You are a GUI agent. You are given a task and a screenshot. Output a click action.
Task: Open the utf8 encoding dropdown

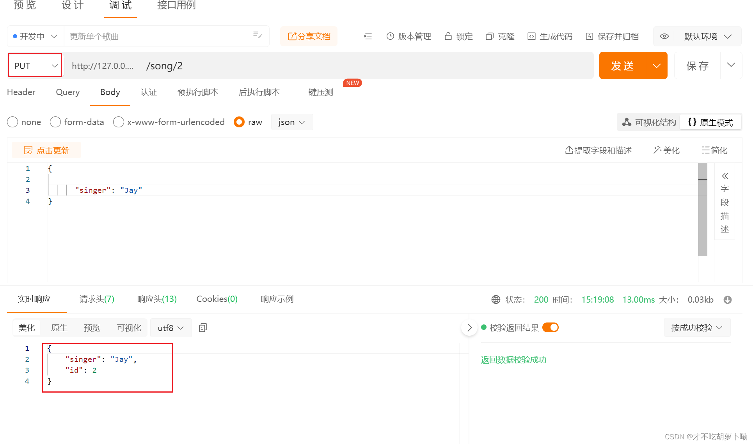coord(170,328)
